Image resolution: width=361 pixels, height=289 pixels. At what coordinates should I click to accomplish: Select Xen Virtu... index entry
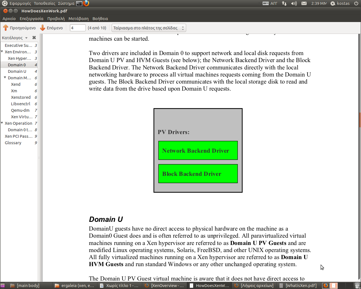click(19, 117)
